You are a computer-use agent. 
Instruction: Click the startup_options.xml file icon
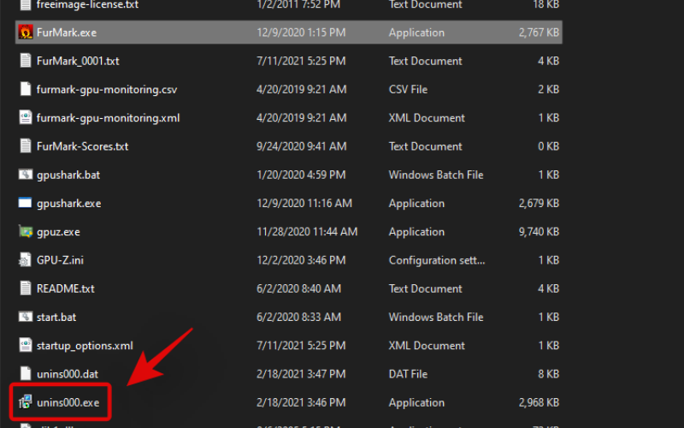[x=26, y=345]
